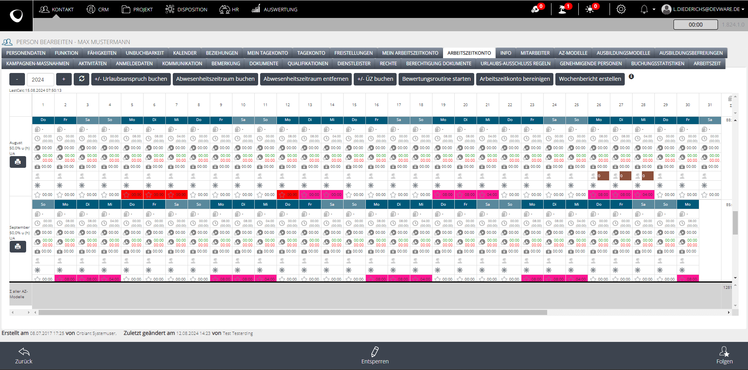Switch to the PERSONENDATEN tab
The height and width of the screenshot is (370, 748).
coord(26,53)
